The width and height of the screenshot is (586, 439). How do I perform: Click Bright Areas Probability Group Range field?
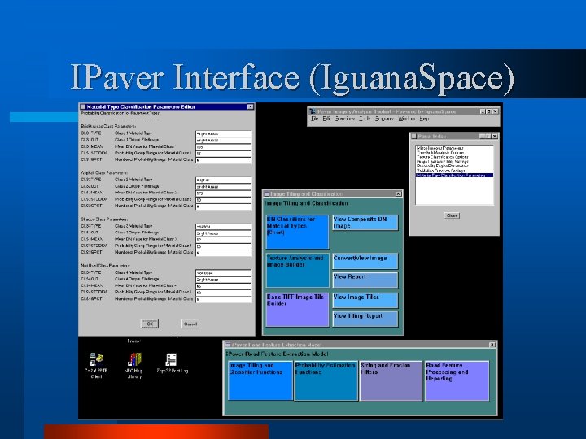tap(224, 154)
